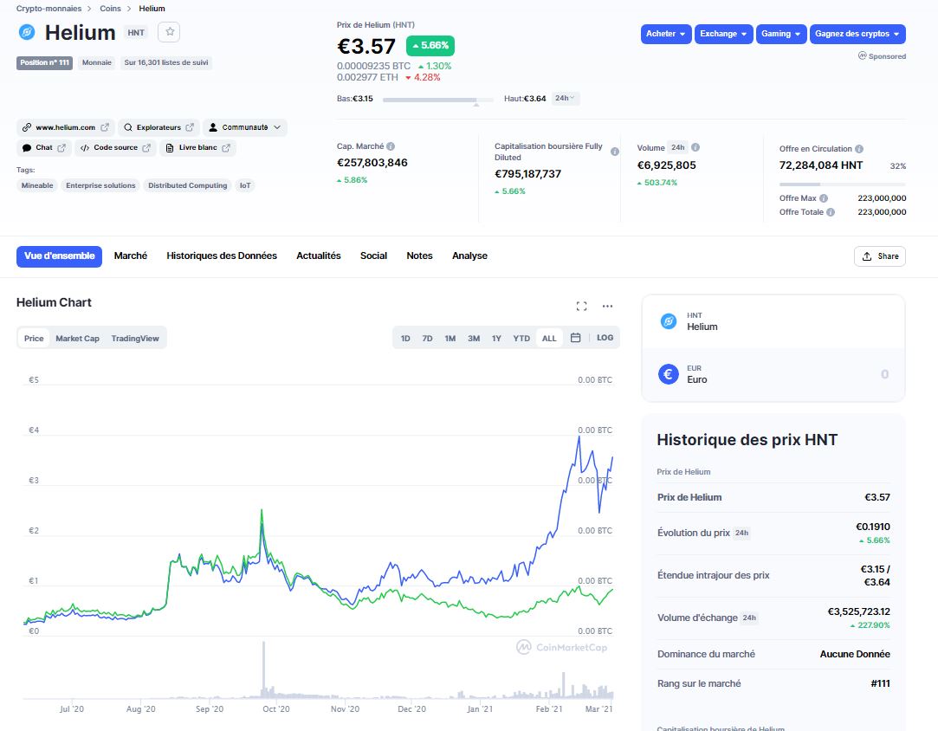The width and height of the screenshot is (938, 731).
Task: Add Helium to watchlist with star icon
Action: pyautogui.click(x=170, y=32)
